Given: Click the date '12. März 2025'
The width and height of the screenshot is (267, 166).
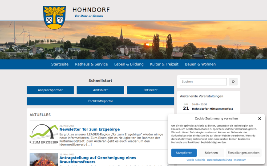Looking at the screenshot, I should 67,154.
